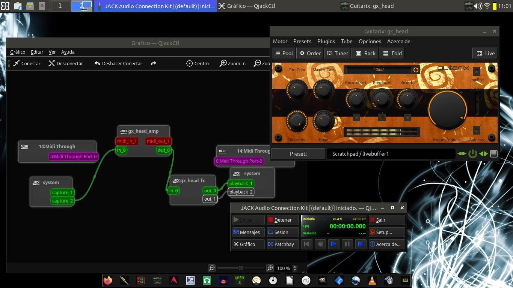
Task: Toggle the Tuner display in Guitarix
Action: coord(337,53)
